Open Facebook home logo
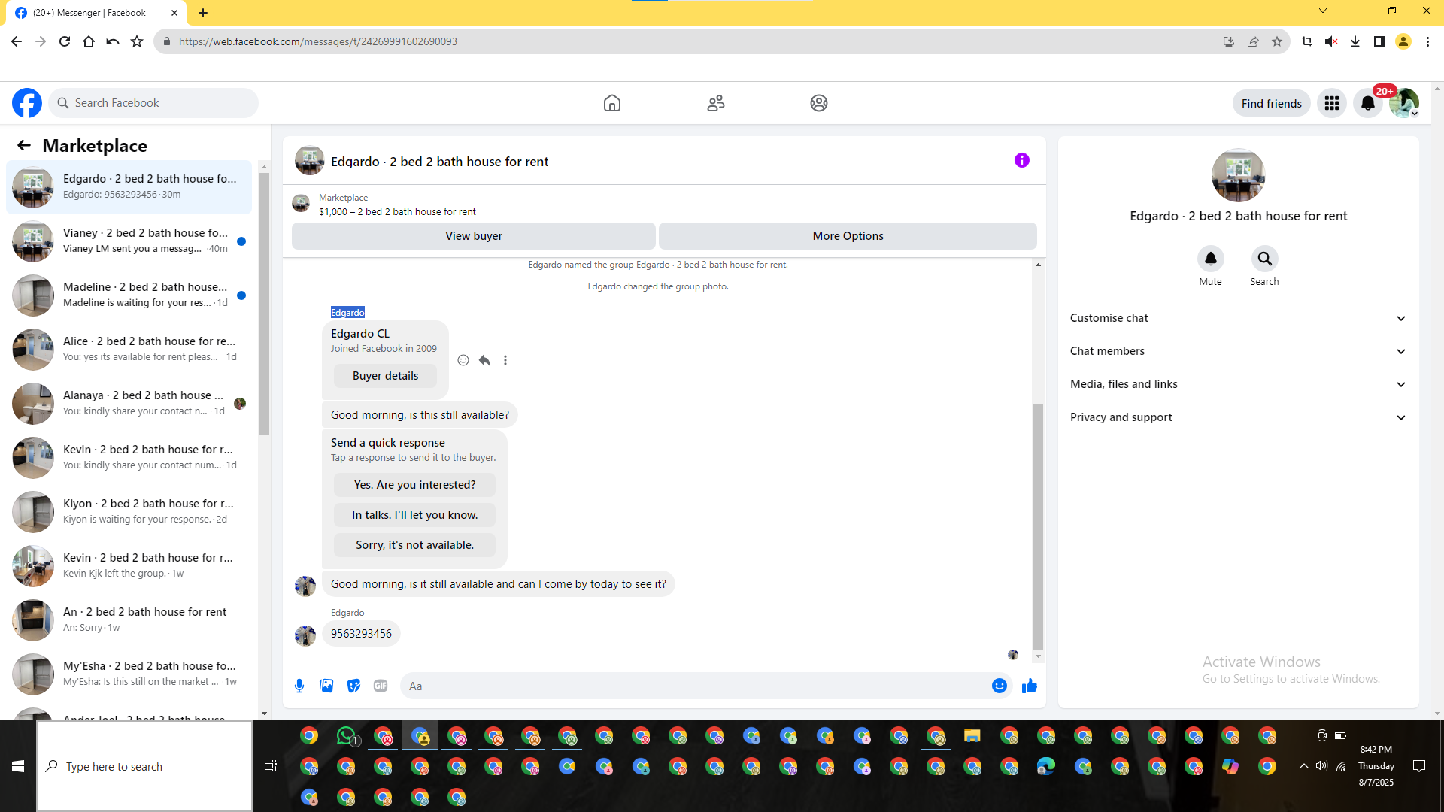Screen dimensions: 1444x812 [27, 103]
